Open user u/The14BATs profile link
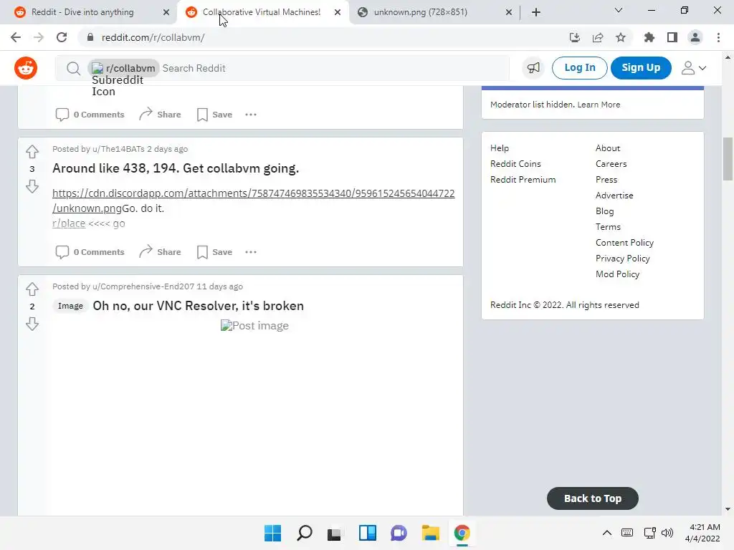 (x=118, y=149)
